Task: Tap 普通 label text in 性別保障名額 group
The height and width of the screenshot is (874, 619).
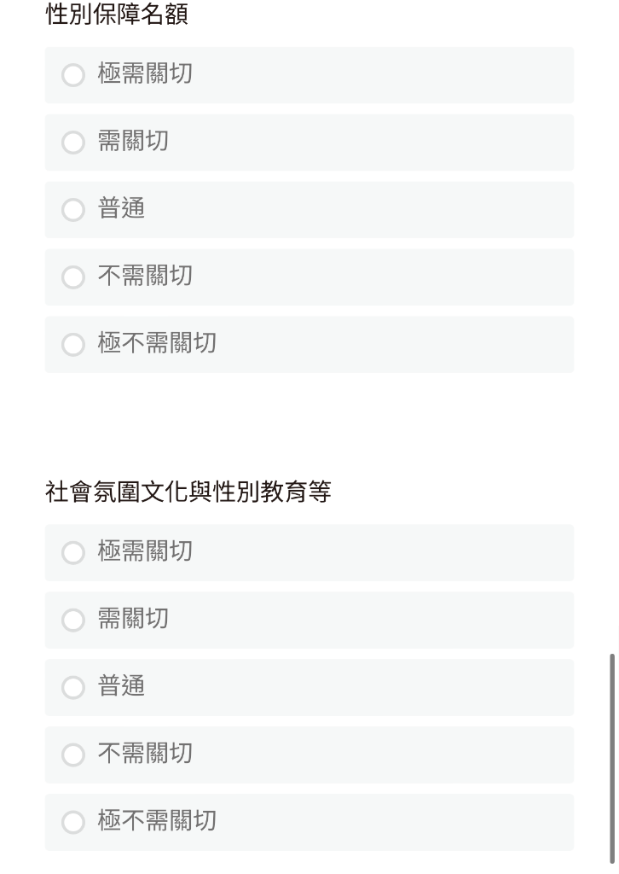Action: (121, 208)
